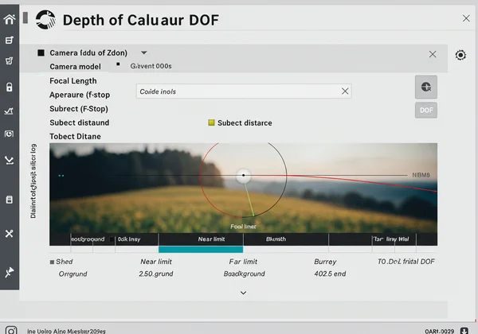
Task: Select the chart graph sidebar icon
Action: [10, 111]
